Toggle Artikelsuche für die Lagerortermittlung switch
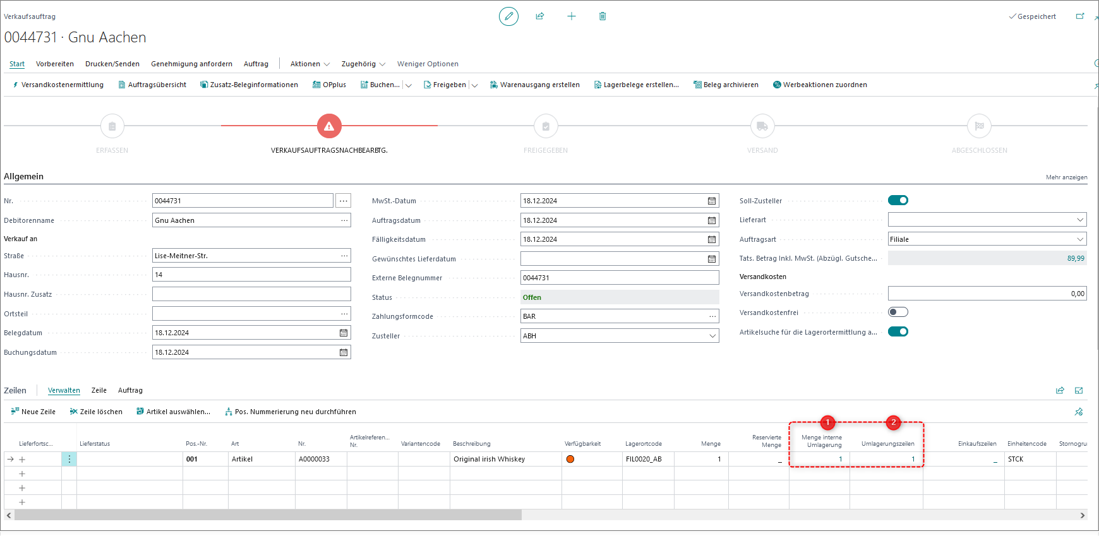 point(898,331)
